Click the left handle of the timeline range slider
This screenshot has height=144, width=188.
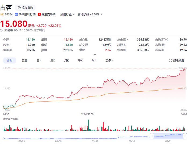click(x=152, y=136)
